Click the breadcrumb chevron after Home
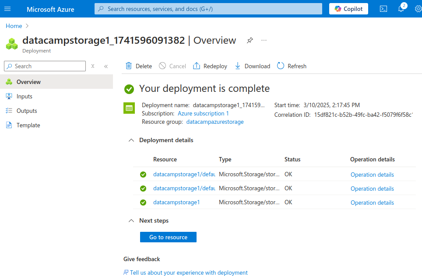Screen dimensions: 422x276 pos(27,26)
